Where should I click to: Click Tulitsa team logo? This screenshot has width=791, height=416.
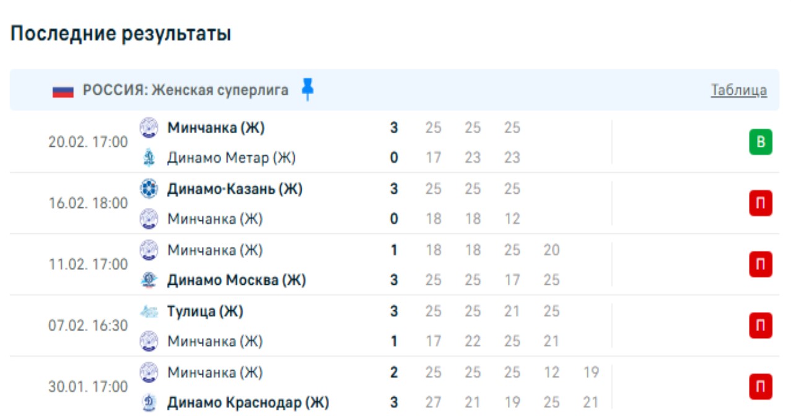click(149, 311)
